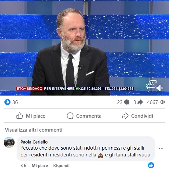Click the thumbs-up outline icon for Mi piace

click(x=20, y=116)
